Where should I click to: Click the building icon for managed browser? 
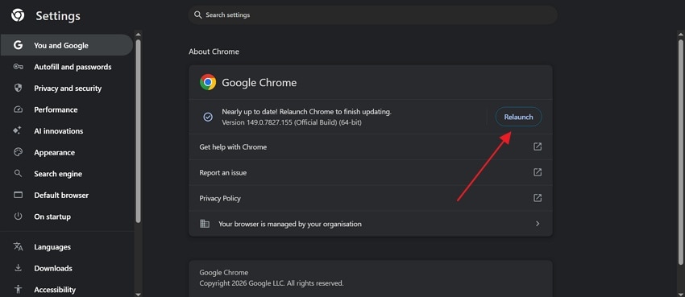(x=205, y=224)
